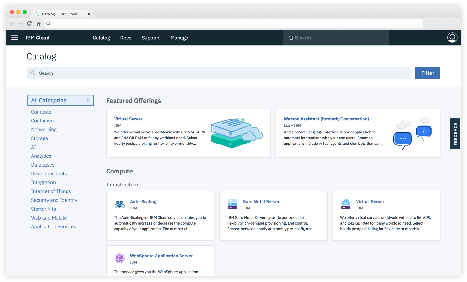This screenshot has width=467, height=282.
Task: Click the IBM Cloud logo text
Action: pyautogui.click(x=37, y=38)
